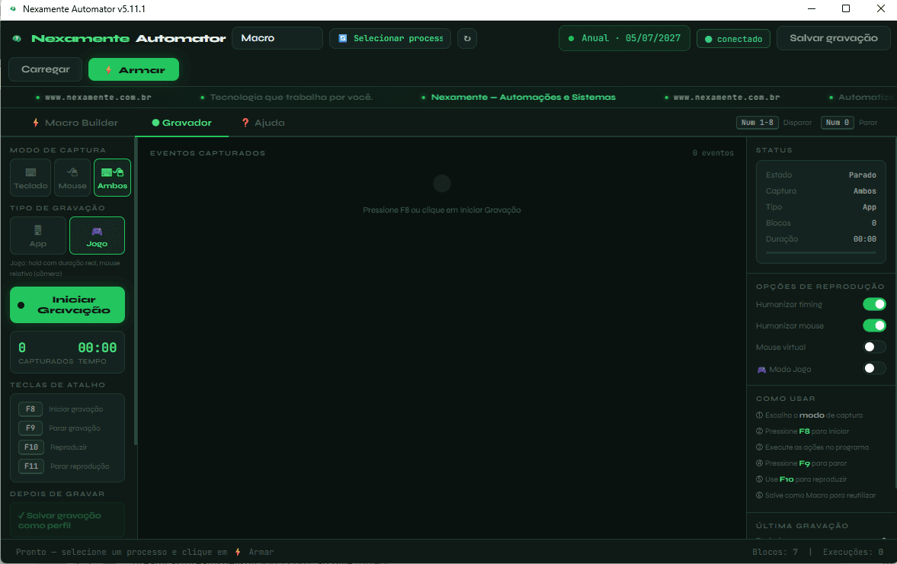Viewport: 897px width, 564px height.
Task: Click Salvar gravação como perfil button
Action: click(68, 520)
